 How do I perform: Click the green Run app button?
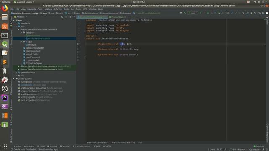(200, 13)
